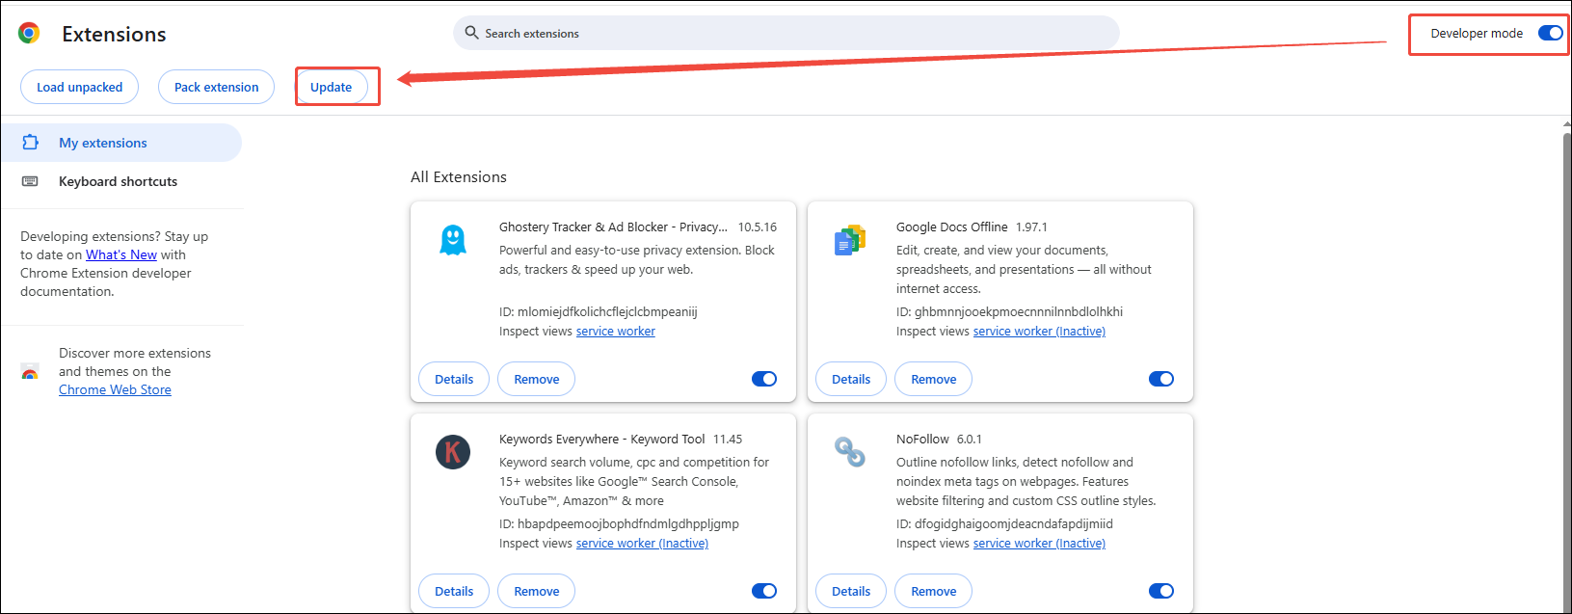
Task: Click the Search extensions field
Action: pyautogui.click(x=786, y=33)
